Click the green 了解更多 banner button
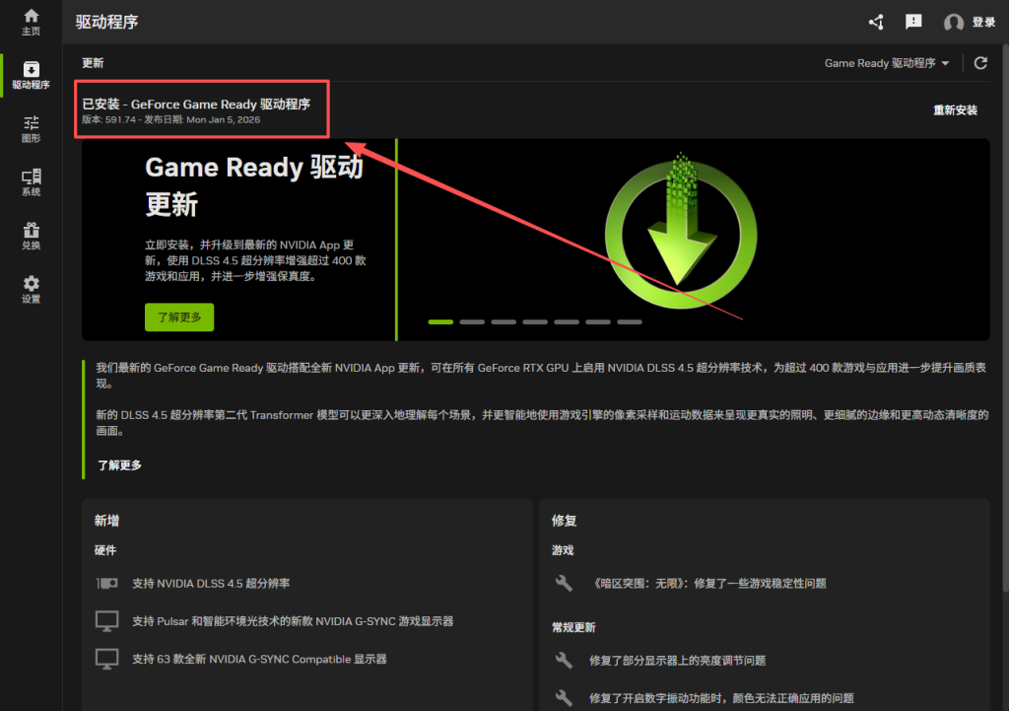Image resolution: width=1009 pixels, height=711 pixels. (x=179, y=317)
